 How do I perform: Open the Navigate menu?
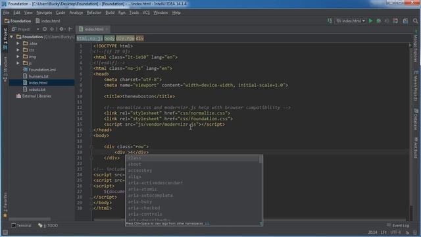click(44, 13)
